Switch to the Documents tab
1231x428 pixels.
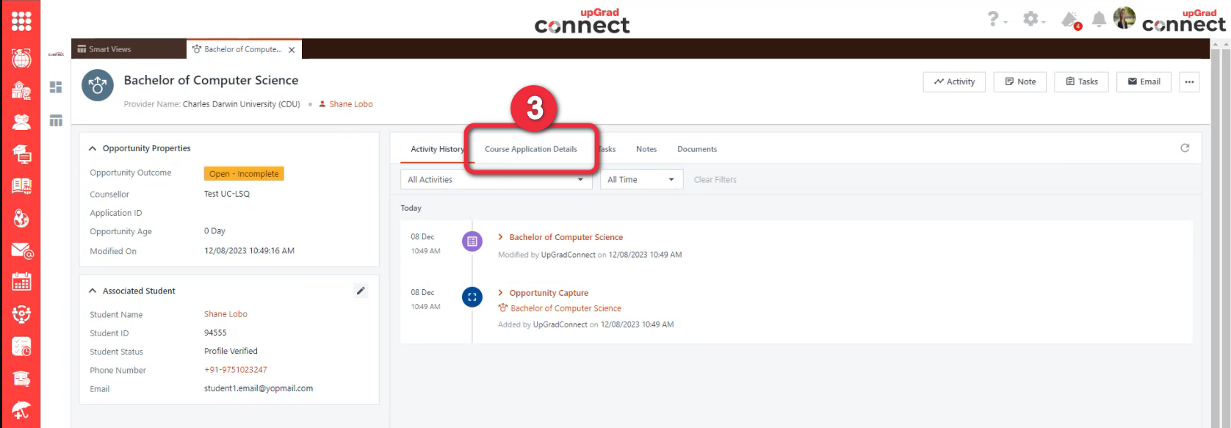pos(696,149)
